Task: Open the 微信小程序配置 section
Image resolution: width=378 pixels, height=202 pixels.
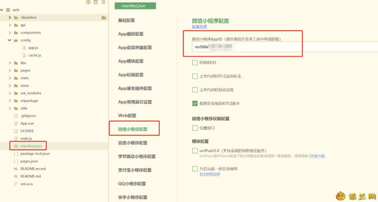Action: [x=132, y=129]
